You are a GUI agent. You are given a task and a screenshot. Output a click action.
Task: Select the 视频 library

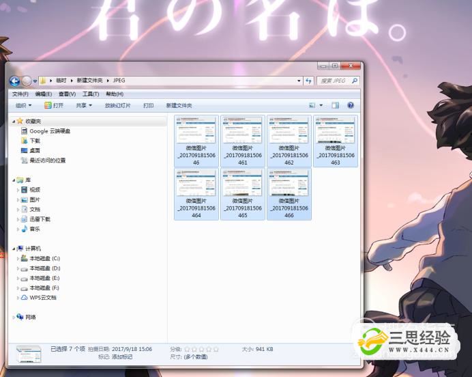click(35, 190)
